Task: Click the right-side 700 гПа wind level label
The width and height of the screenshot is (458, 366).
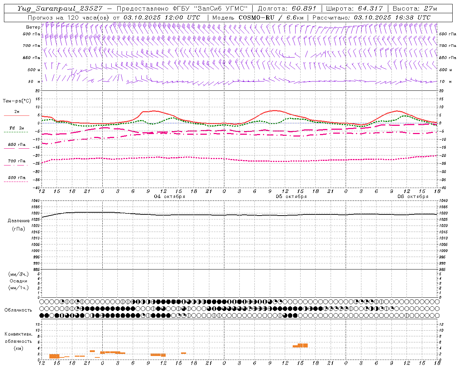Action: coord(448,46)
